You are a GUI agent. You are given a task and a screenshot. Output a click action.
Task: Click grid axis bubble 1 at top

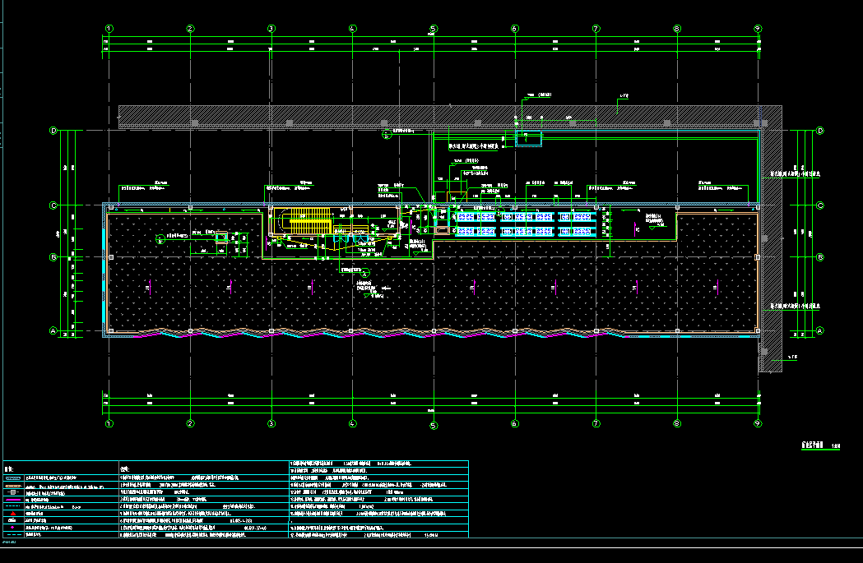(109, 29)
